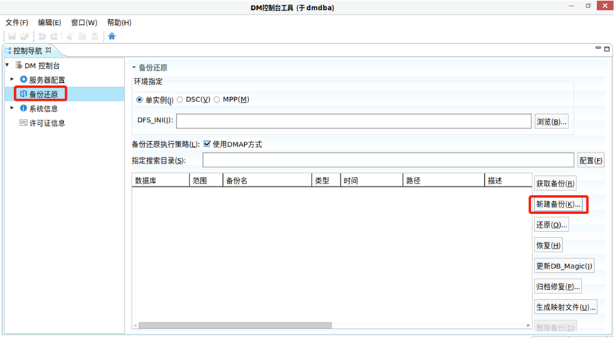Click the DM 控制台 server icon
Screen dimensions: 614x338
(x=18, y=65)
